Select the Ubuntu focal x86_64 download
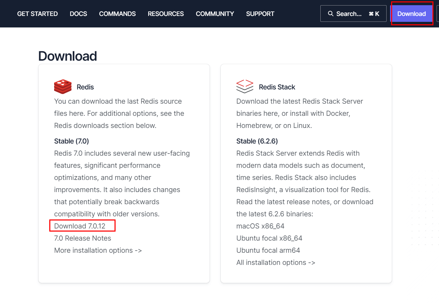 click(269, 238)
